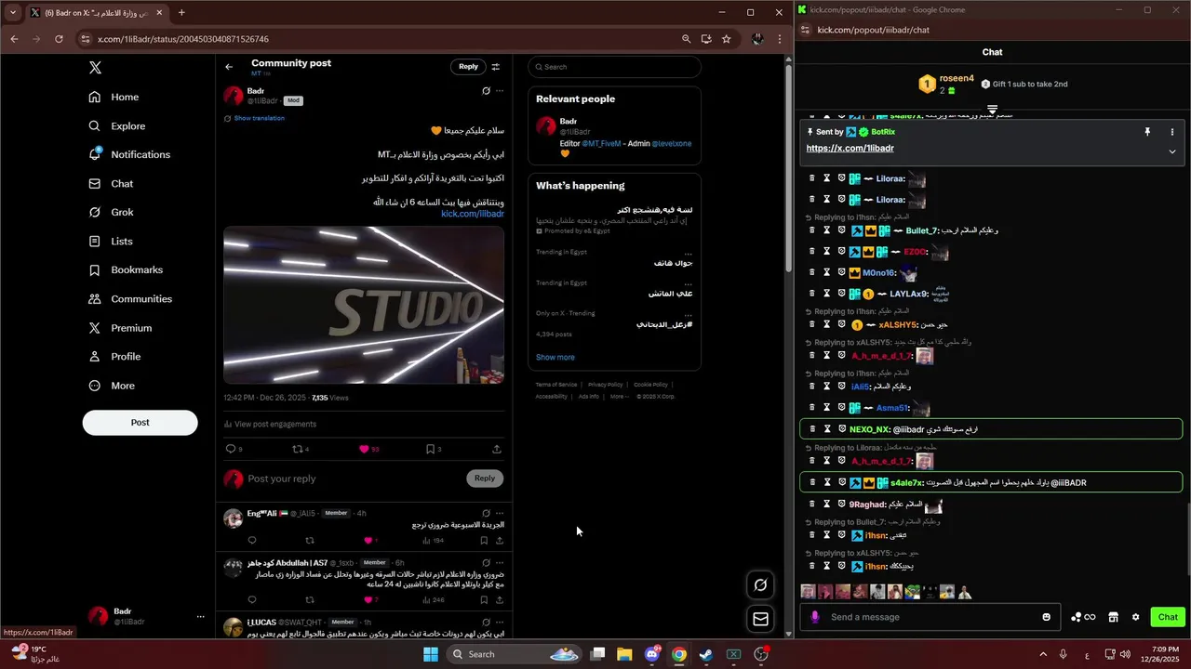Open Bookmarks in X sidebar
This screenshot has width=1191, height=669.
(x=126, y=270)
